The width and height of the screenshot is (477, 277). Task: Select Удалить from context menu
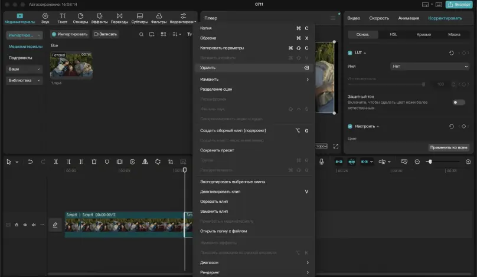[254, 68]
